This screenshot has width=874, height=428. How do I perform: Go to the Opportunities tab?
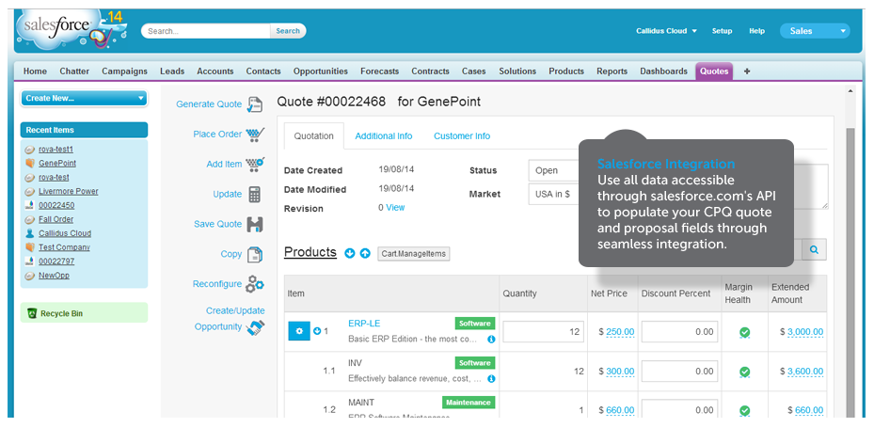[321, 71]
